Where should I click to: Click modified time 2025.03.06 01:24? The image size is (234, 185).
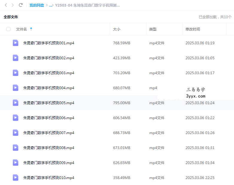click(200, 103)
